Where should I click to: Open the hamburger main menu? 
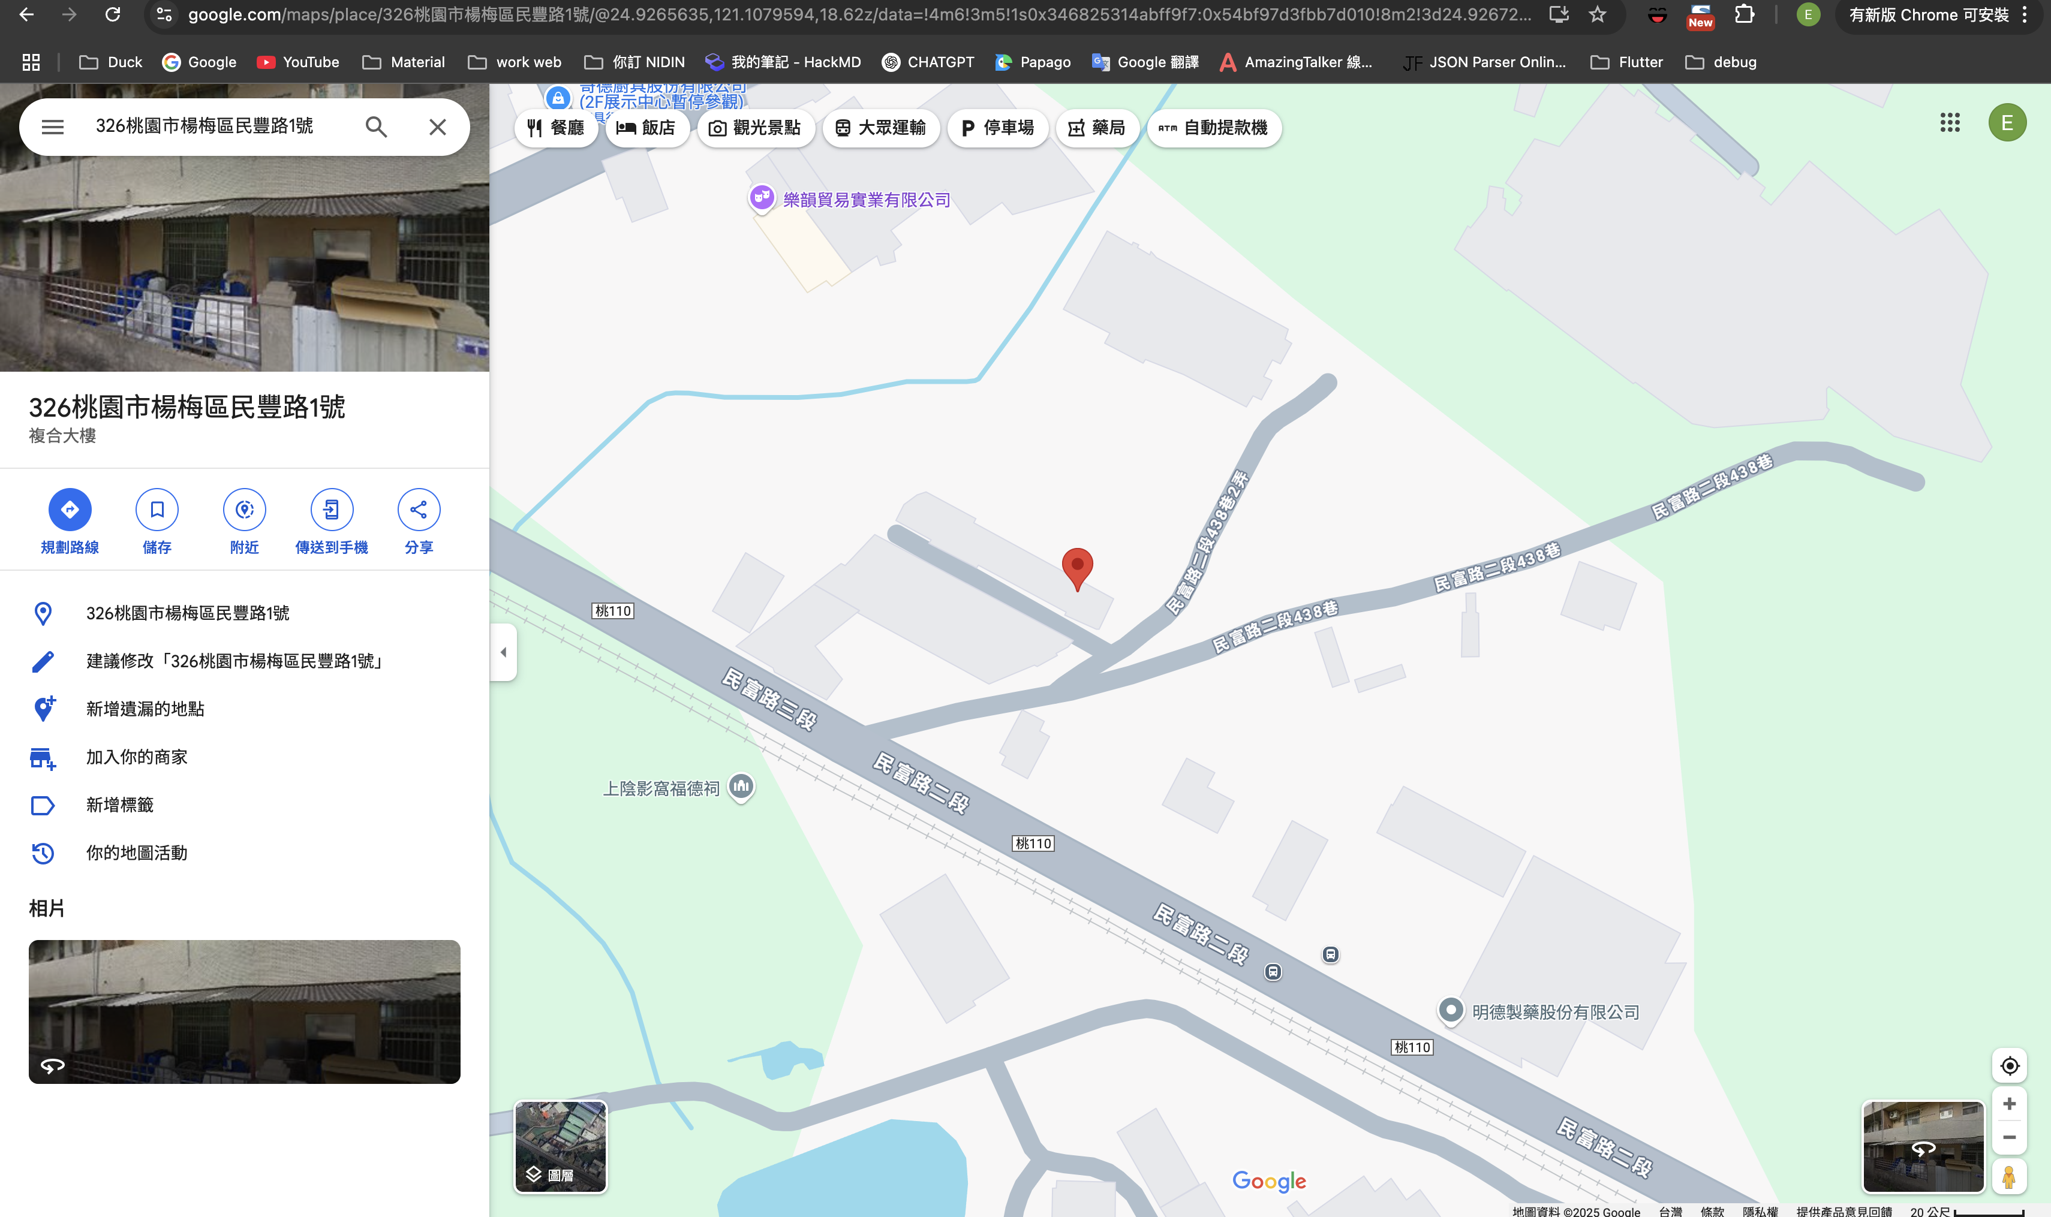pyautogui.click(x=53, y=126)
